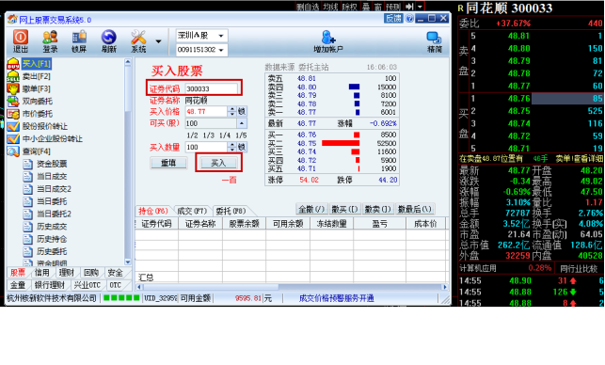Select 卖出[F2] sell item in sidebar

36,76
